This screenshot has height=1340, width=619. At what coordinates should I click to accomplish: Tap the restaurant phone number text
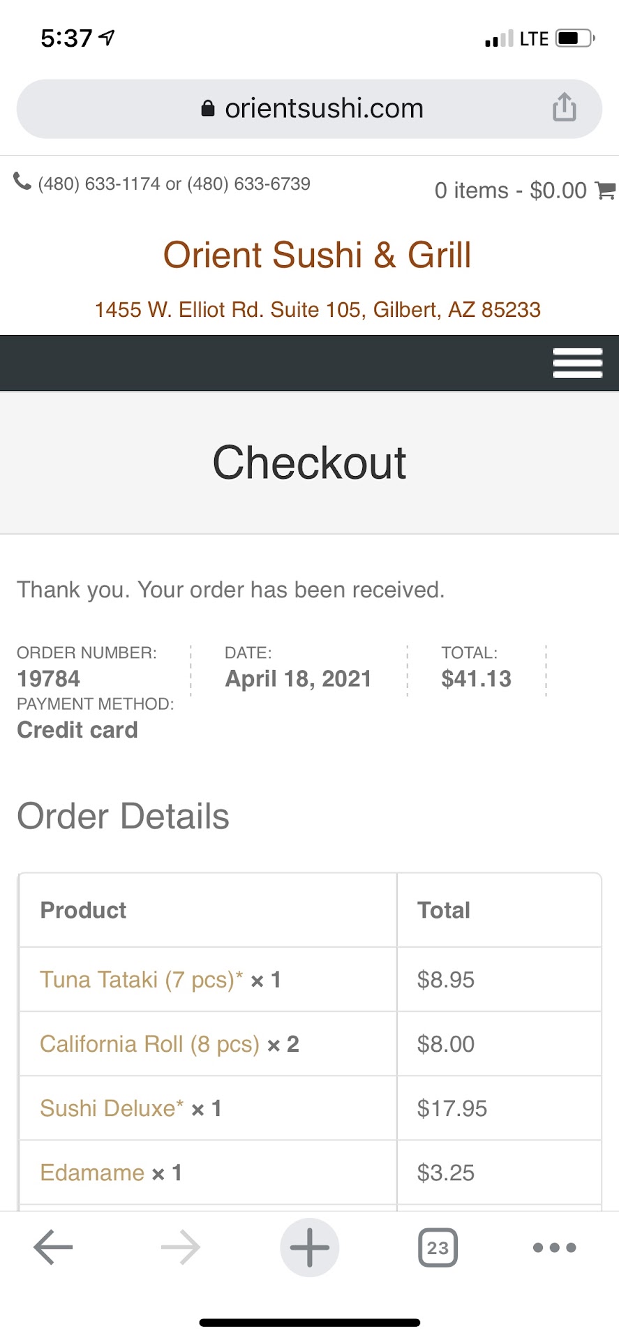(174, 184)
